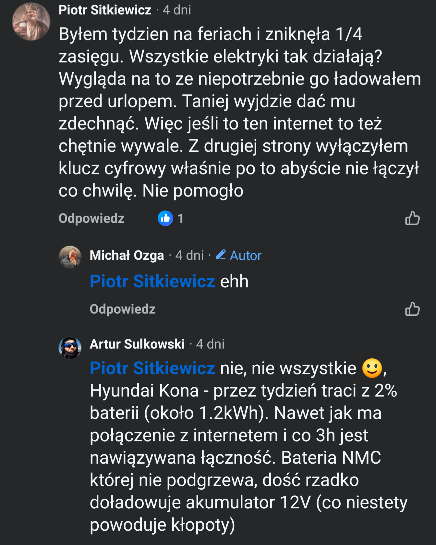Open Michał Ozga's profile avatar
The height and width of the screenshot is (545, 436).
tap(70, 257)
